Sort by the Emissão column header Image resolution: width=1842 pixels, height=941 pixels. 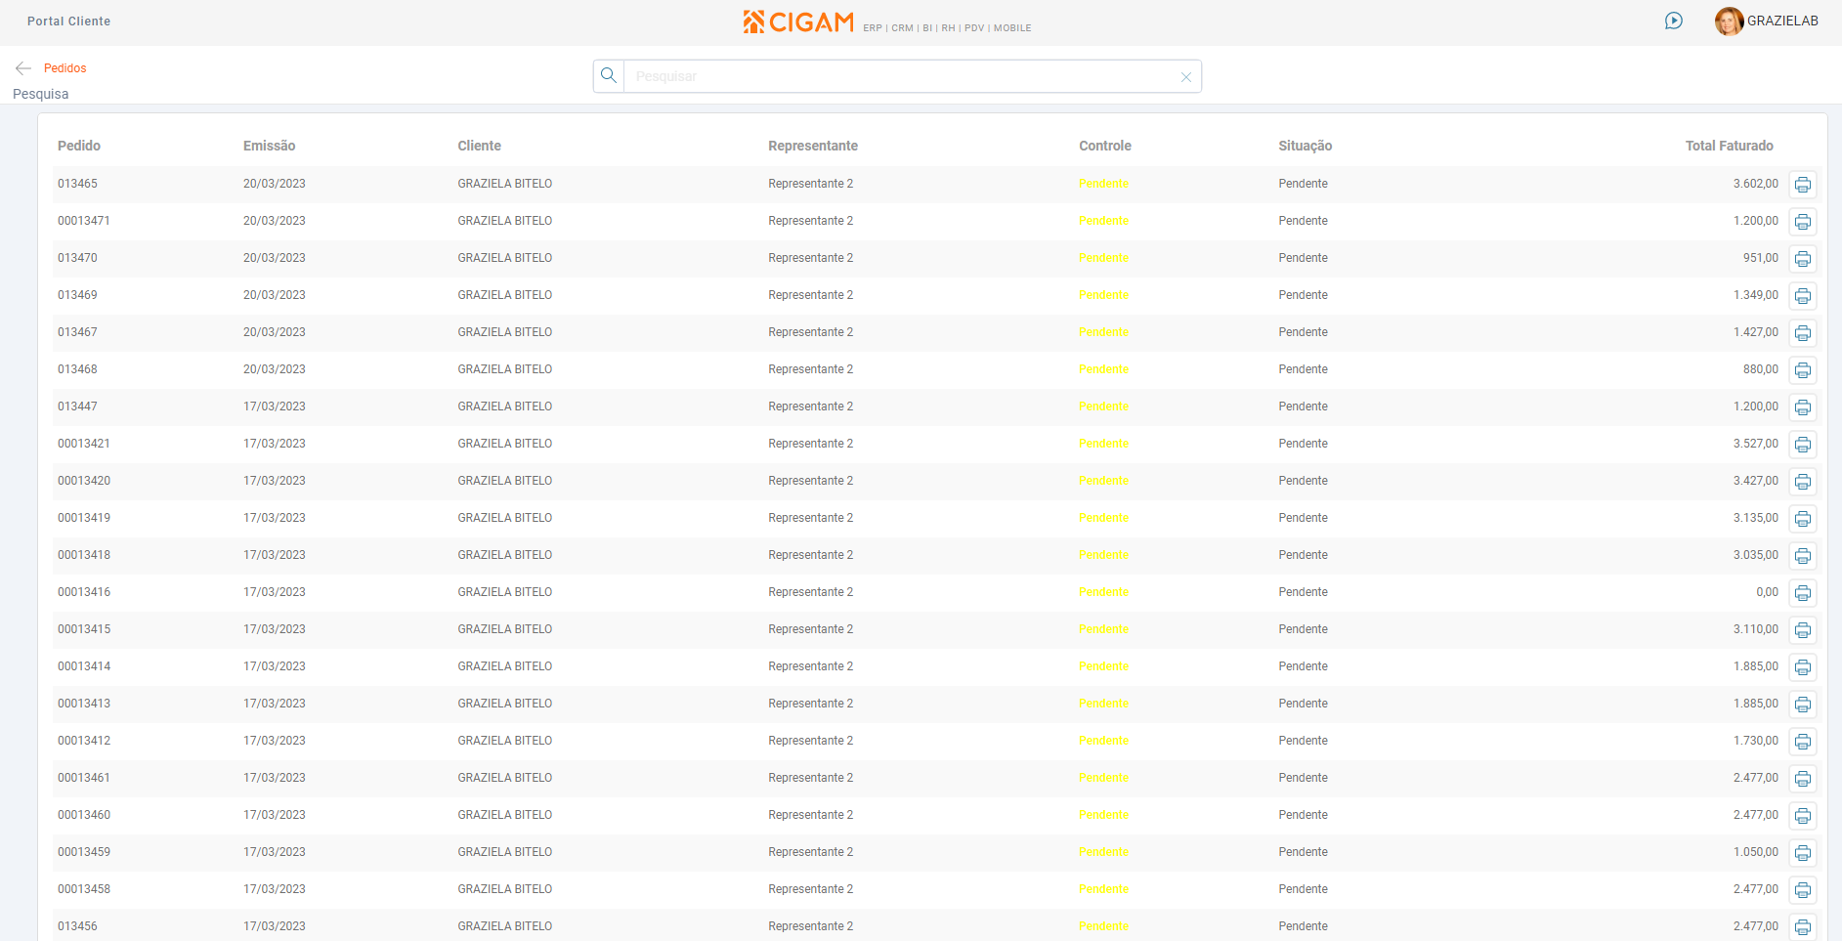click(269, 146)
